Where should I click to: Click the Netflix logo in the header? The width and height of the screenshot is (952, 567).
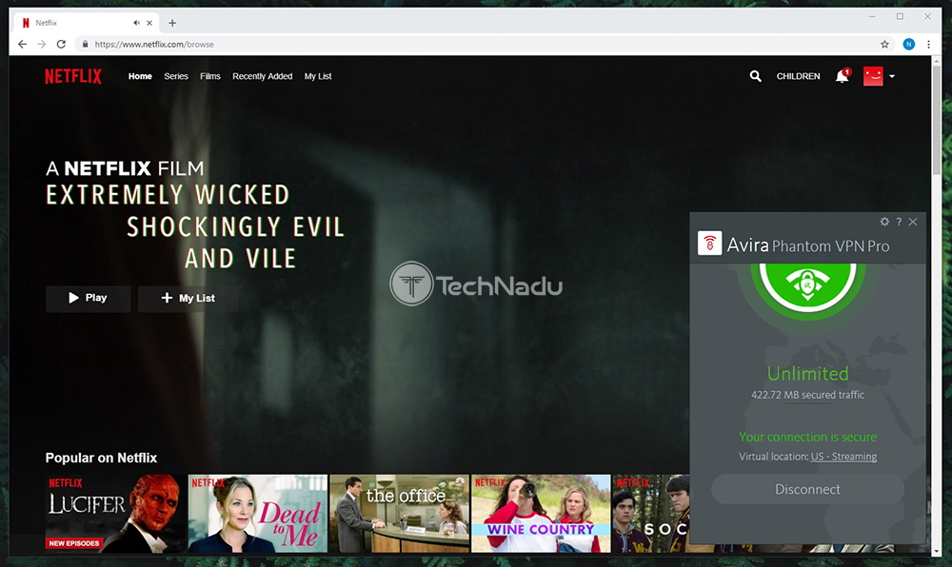pos(73,76)
